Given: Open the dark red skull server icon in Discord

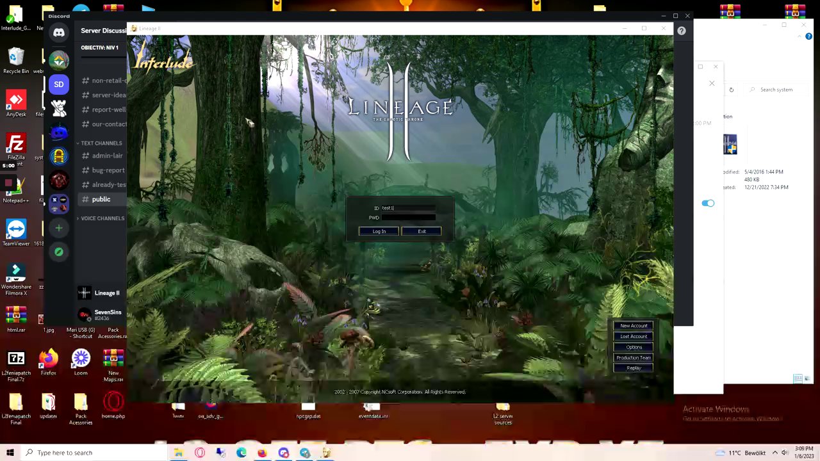Looking at the screenshot, I should (59, 181).
